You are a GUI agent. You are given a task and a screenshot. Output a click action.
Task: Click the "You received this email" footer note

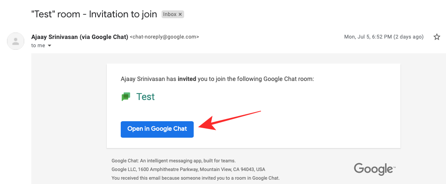[195, 178]
